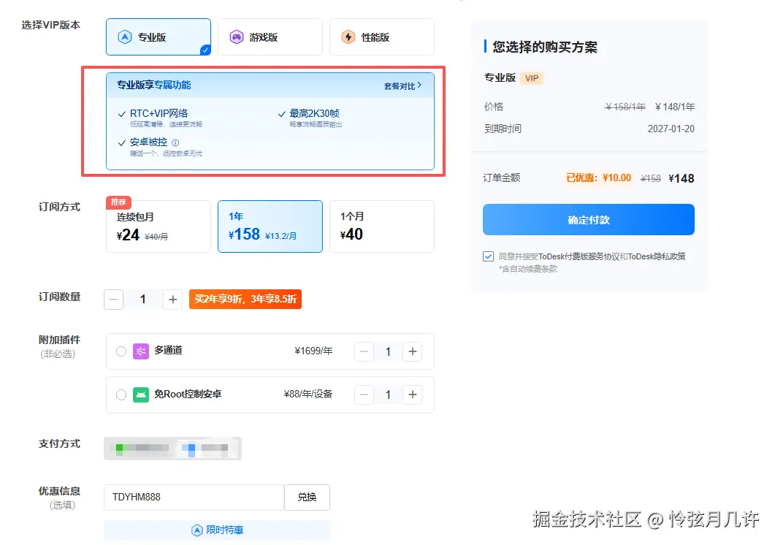Screen dimensions: 775x545
Task: Click the 兑换 redeem button
Action: 307,497
